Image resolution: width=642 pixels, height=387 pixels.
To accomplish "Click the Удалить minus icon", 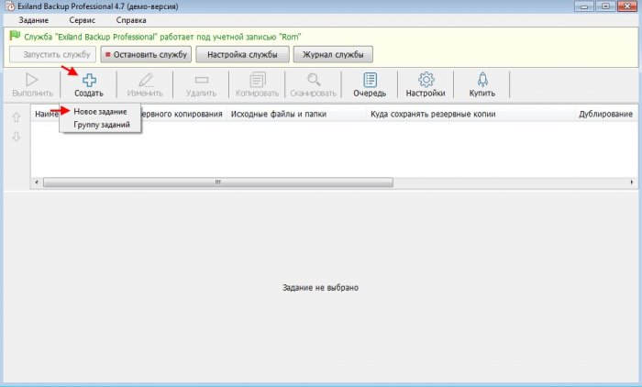I will (202, 80).
